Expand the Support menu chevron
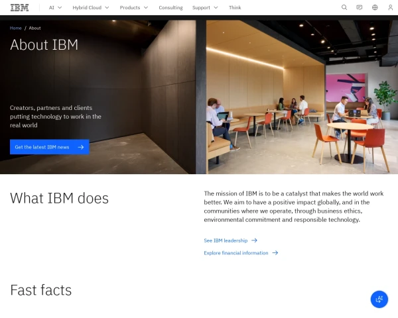This screenshot has height=318, width=398. (216, 7)
